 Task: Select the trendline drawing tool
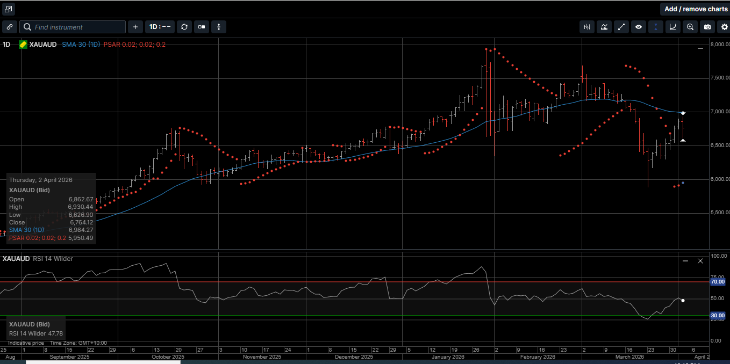pyautogui.click(x=621, y=27)
